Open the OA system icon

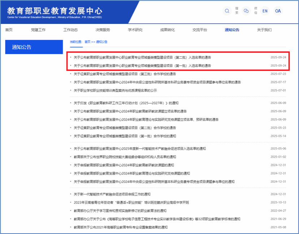278,11
